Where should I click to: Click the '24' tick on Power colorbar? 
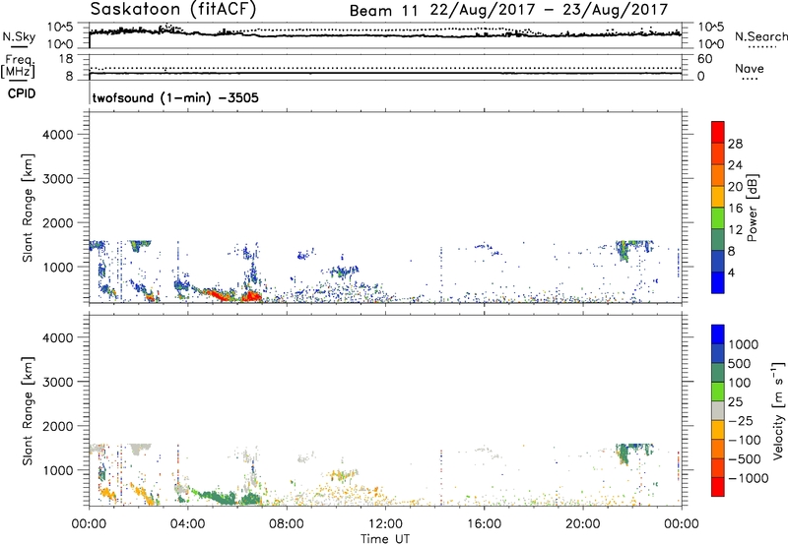735,165
